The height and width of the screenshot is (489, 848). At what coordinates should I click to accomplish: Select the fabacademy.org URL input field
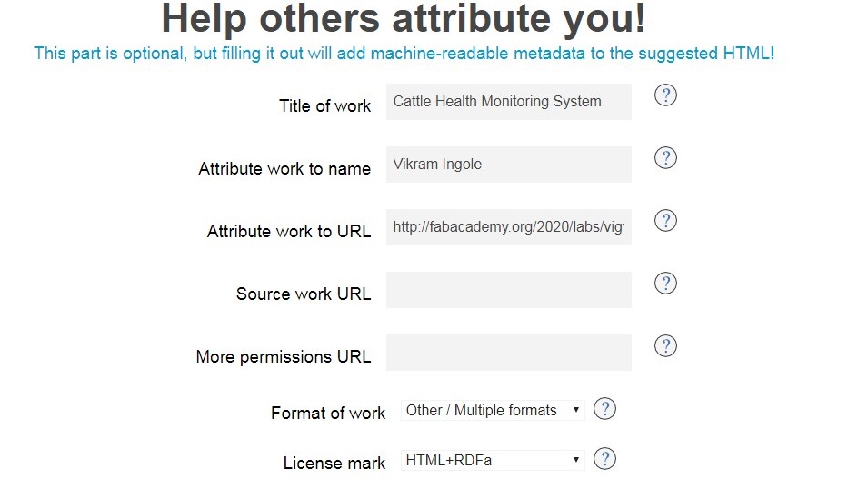508,227
